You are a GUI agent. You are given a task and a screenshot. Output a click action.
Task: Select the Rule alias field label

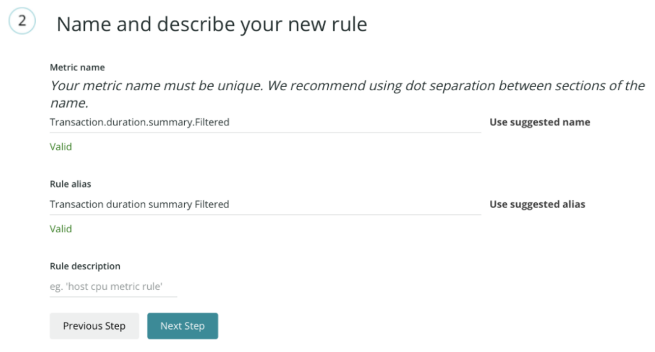pos(70,184)
